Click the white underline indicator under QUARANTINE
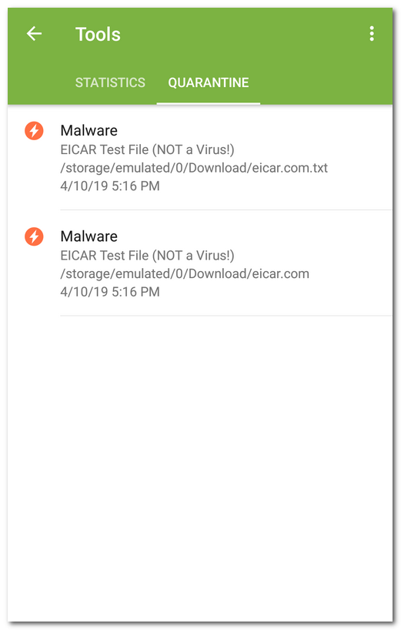401x630 pixels. 209,103
